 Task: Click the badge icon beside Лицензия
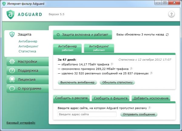pos(12,79)
